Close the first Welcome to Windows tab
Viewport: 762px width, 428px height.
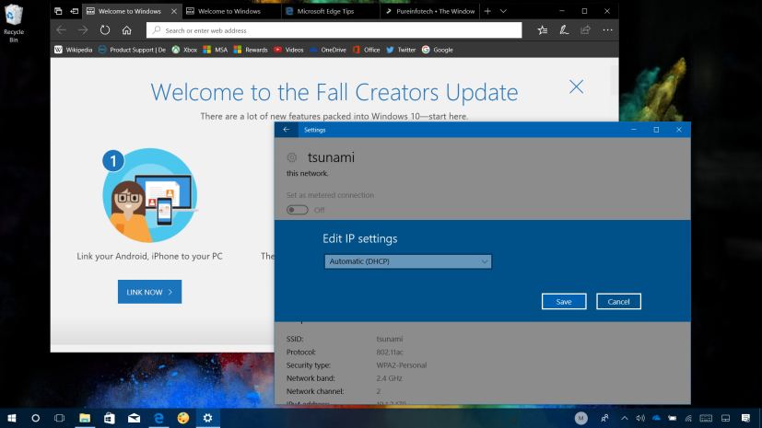point(174,11)
